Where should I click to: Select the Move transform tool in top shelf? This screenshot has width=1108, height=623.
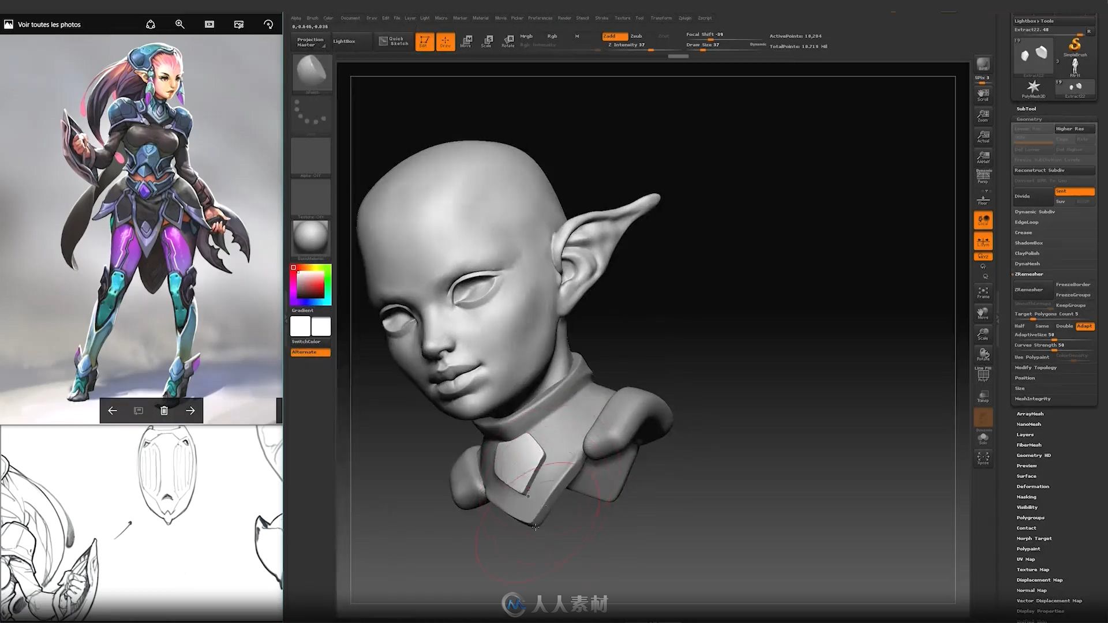[466, 42]
